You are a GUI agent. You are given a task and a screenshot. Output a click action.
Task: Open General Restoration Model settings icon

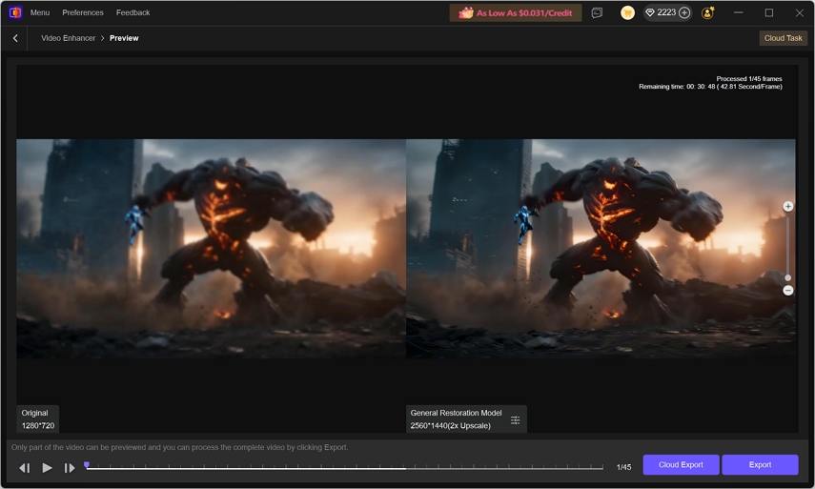(515, 419)
